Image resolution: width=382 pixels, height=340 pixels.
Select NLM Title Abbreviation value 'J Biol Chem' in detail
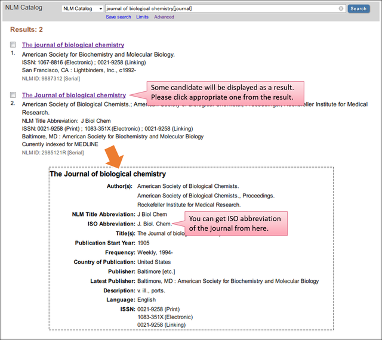point(152,214)
